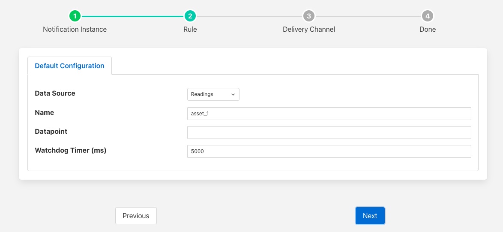This screenshot has height=232, width=503.
Task: Select the step 3 circle marker
Action: pos(308,16)
